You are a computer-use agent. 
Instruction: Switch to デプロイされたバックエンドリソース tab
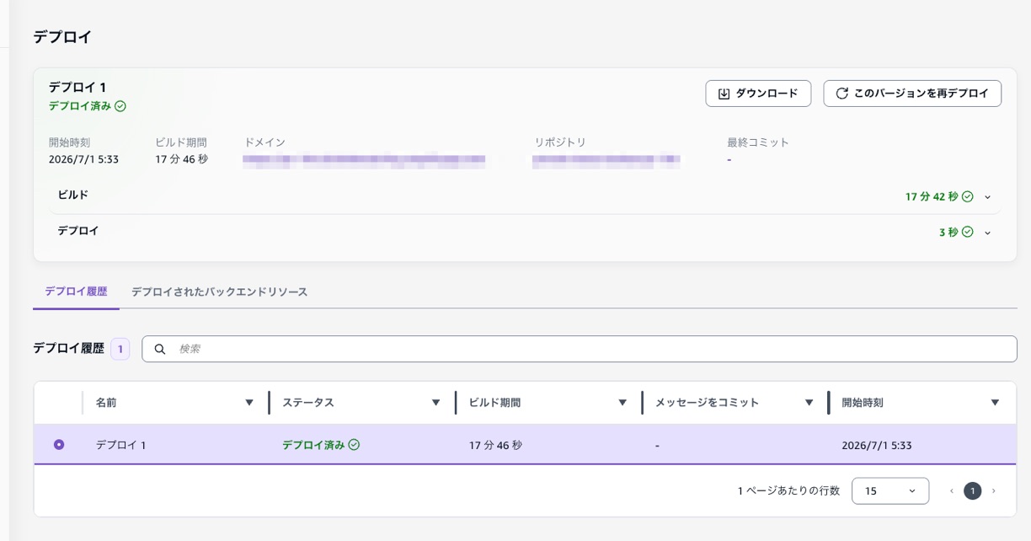coord(219,292)
